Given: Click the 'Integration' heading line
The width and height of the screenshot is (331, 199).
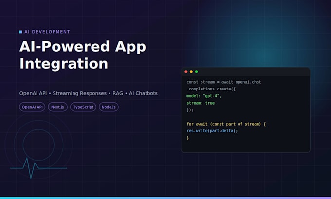Looking at the screenshot, I should [x=64, y=64].
